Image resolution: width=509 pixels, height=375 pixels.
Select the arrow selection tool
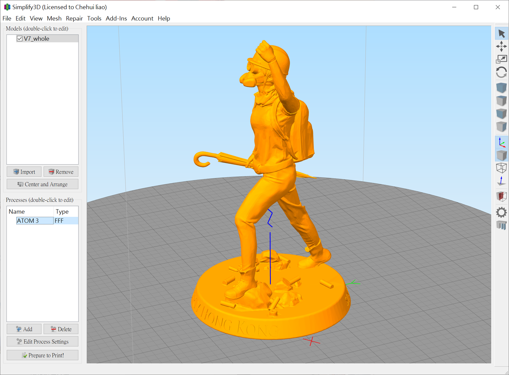pyautogui.click(x=501, y=33)
